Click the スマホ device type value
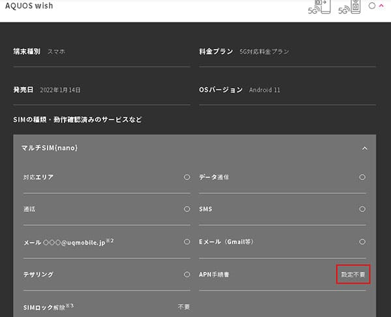 56,52
